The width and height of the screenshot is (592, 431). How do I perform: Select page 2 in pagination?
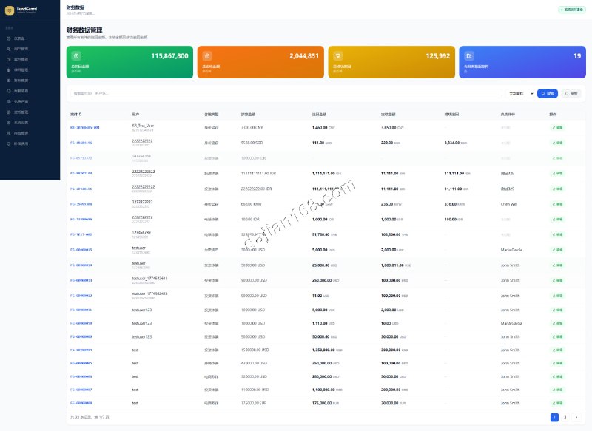pyautogui.click(x=565, y=418)
